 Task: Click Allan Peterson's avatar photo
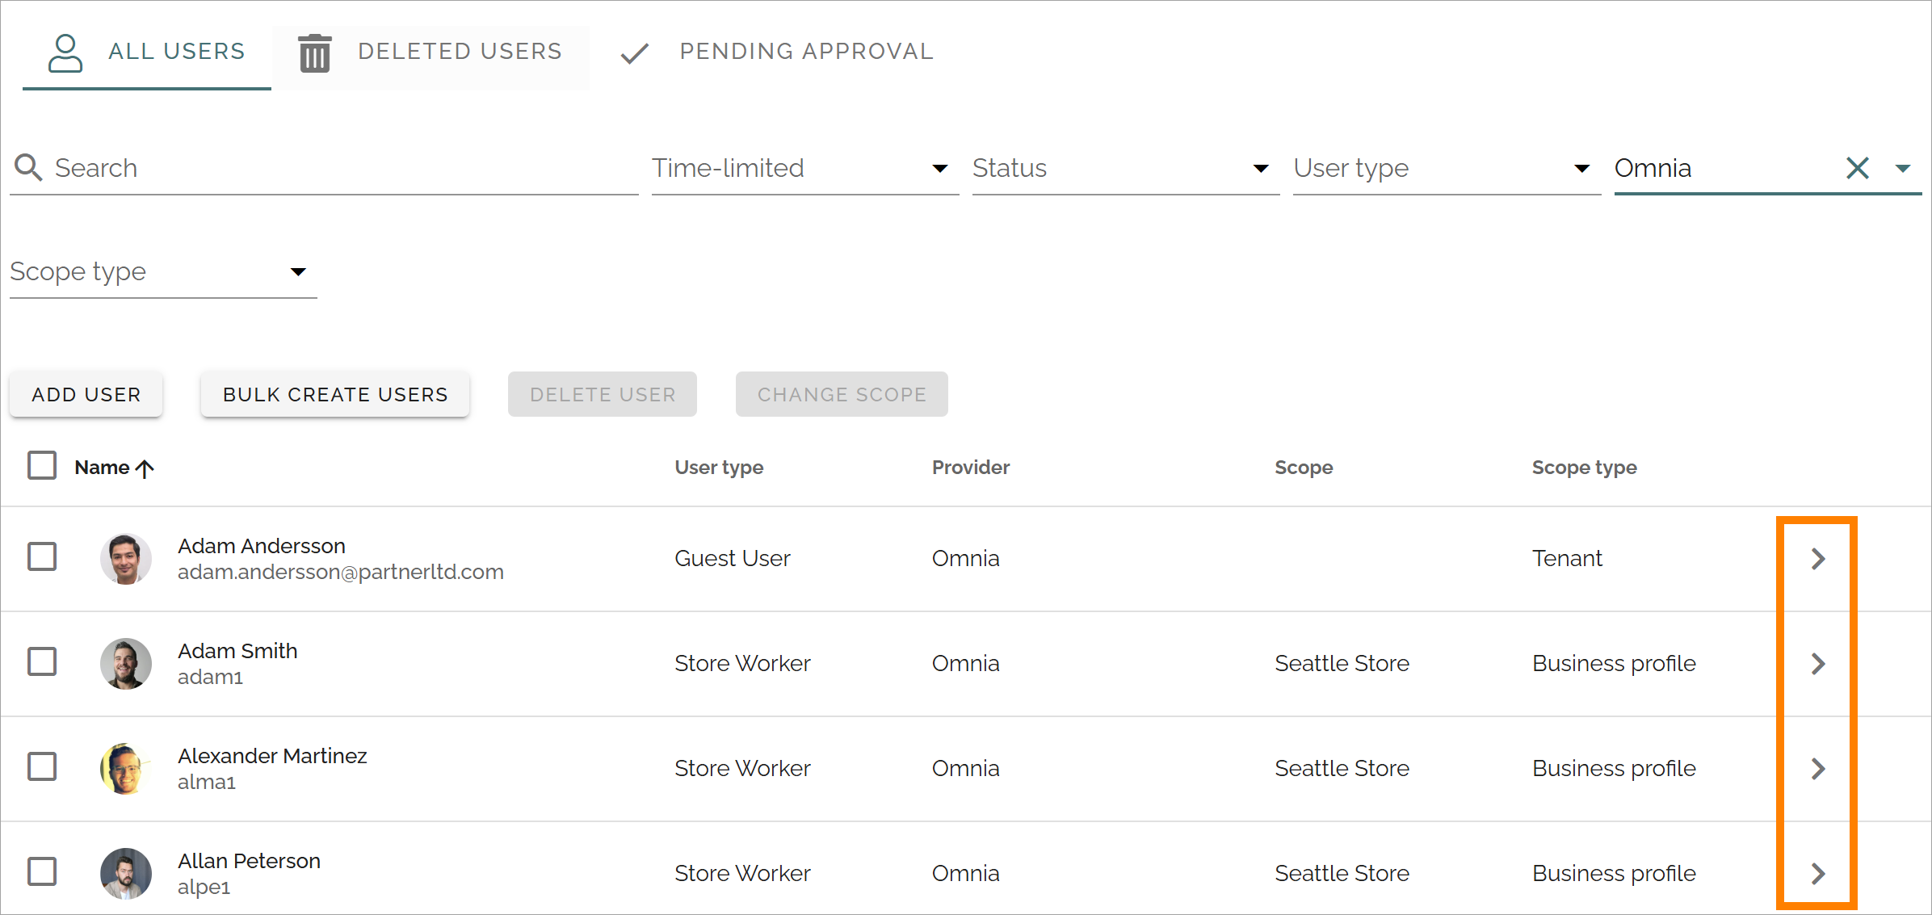point(126,873)
